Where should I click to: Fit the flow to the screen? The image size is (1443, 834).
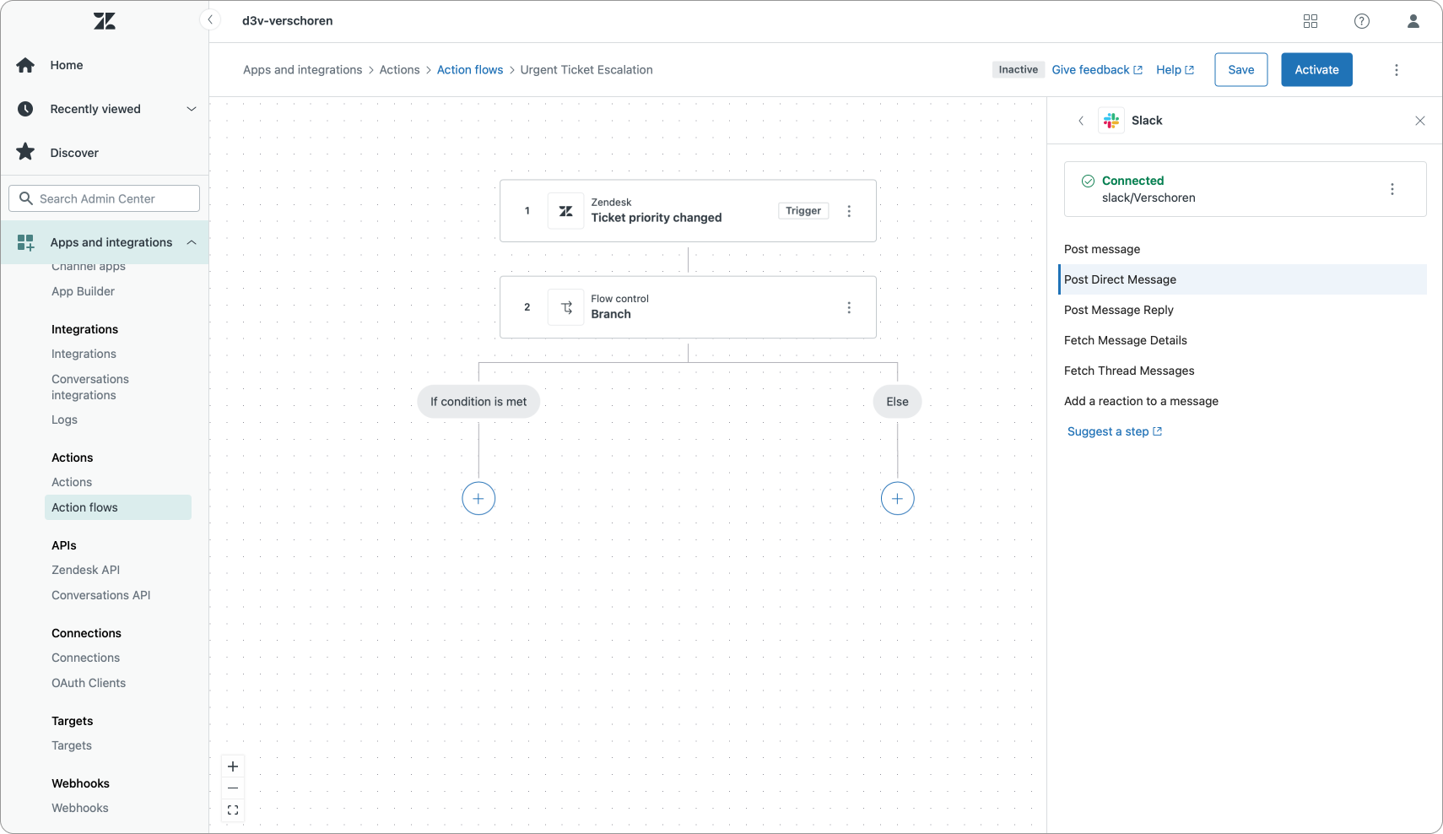pyautogui.click(x=233, y=810)
